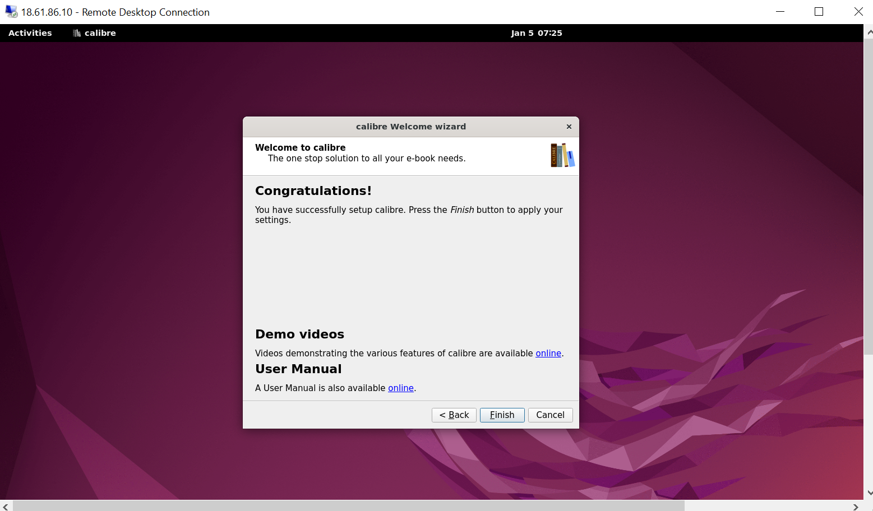This screenshot has height=511, width=873.
Task: Open the Activities overview
Action: point(30,33)
